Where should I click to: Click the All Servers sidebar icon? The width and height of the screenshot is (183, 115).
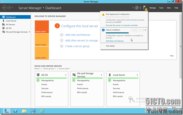[3, 24]
